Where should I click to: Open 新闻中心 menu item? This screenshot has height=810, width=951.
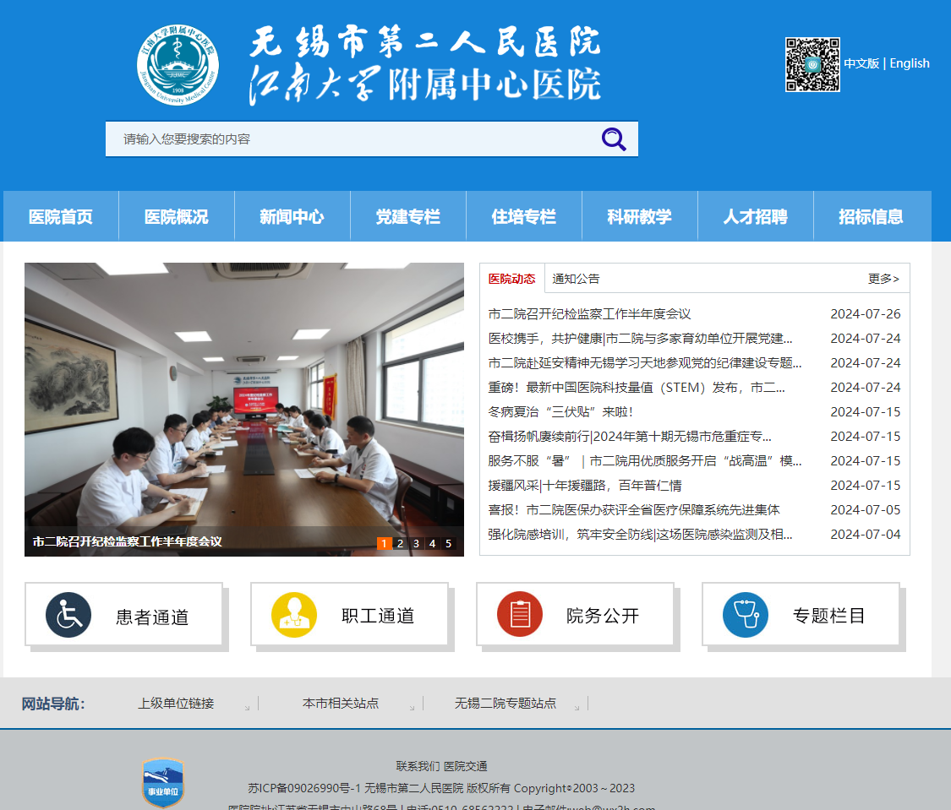click(292, 216)
